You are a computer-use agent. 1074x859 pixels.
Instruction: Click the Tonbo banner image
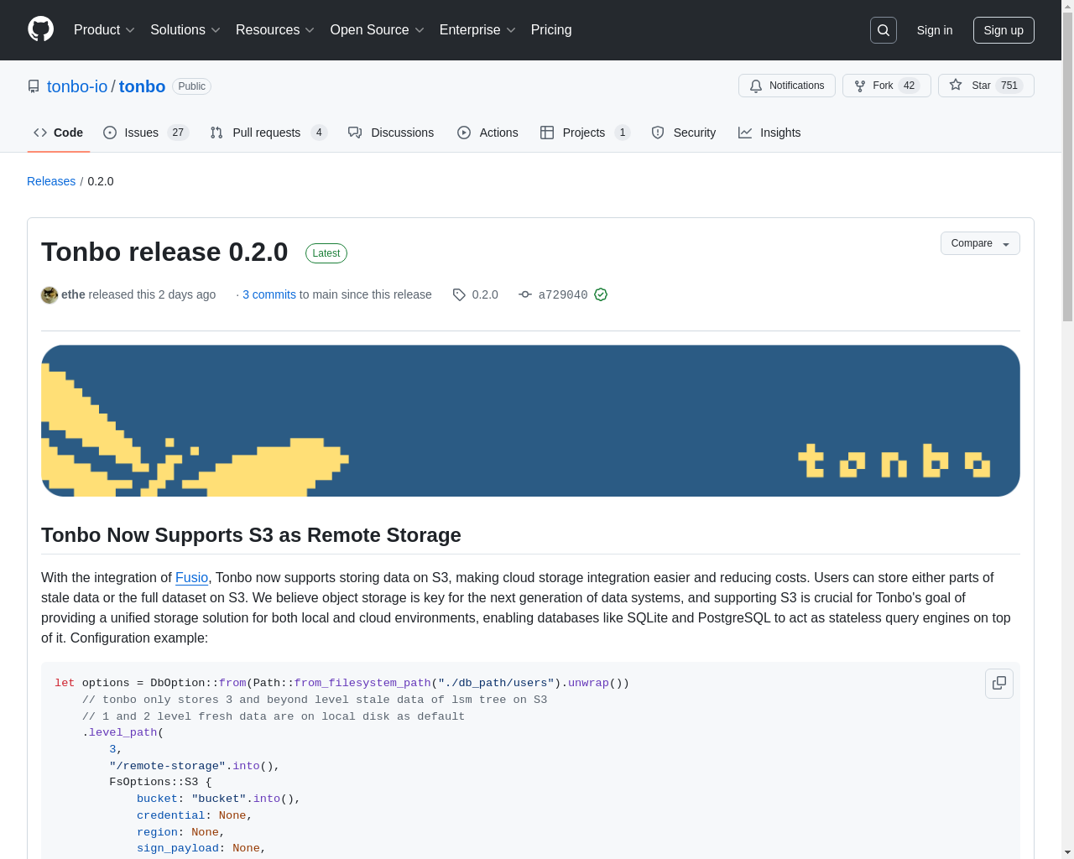530,421
